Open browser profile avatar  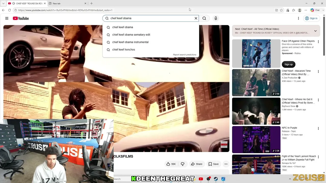(300, 10)
